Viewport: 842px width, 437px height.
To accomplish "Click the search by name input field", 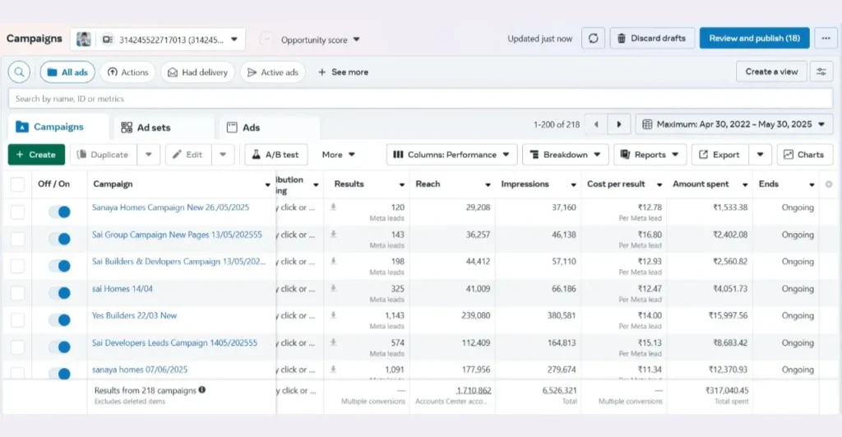I will tap(419, 99).
